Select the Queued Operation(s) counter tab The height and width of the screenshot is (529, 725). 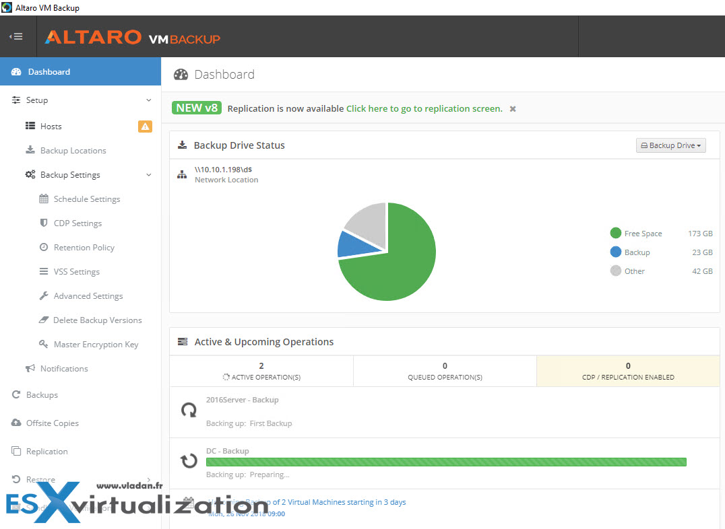point(445,371)
